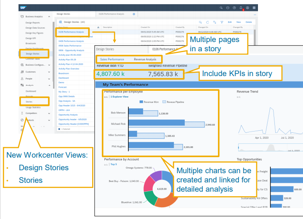This screenshot has width=303, height=219.
Task: Click the sort arrows icon in list toolbar
Action: click(x=215, y=22)
